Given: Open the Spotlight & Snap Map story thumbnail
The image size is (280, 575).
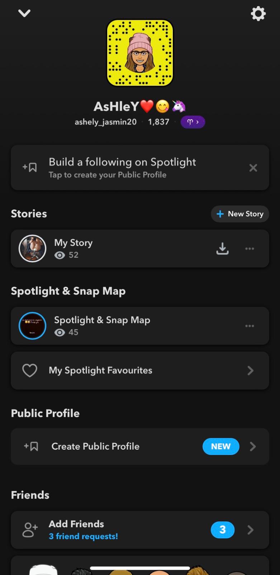Looking at the screenshot, I should coord(32,326).
